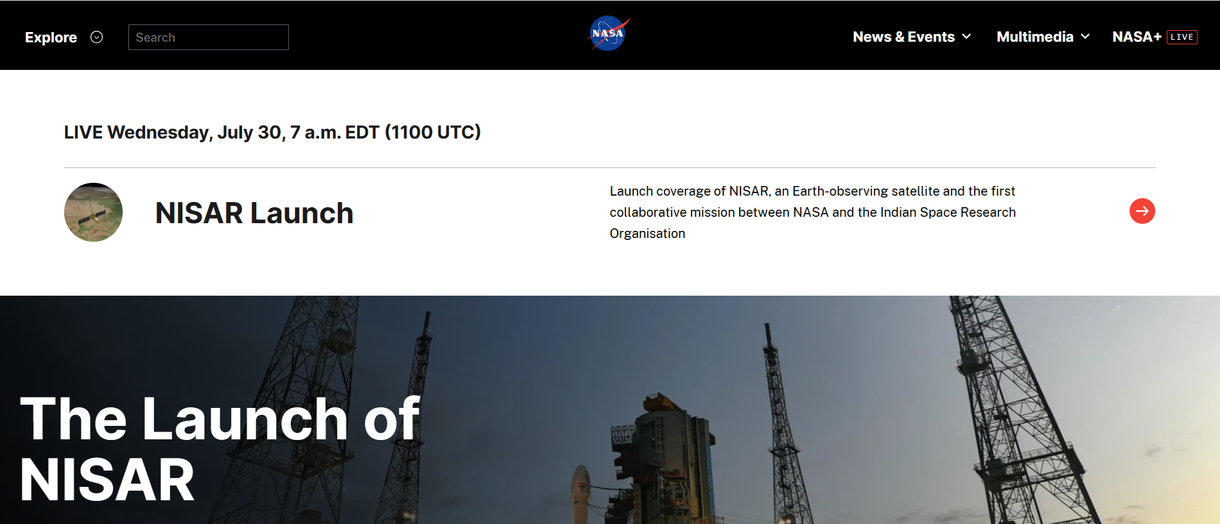Image resolution: width=1220 pixels, height=524 pixels.
Task: Click the NISAR launch coverage description text
Action: [813, 212]
